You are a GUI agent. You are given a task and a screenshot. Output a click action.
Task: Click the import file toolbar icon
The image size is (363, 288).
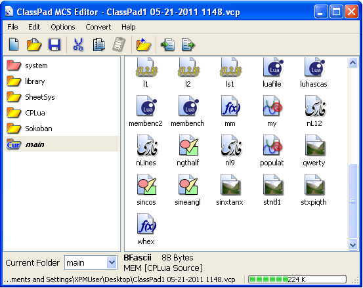(x=168, y=45)
